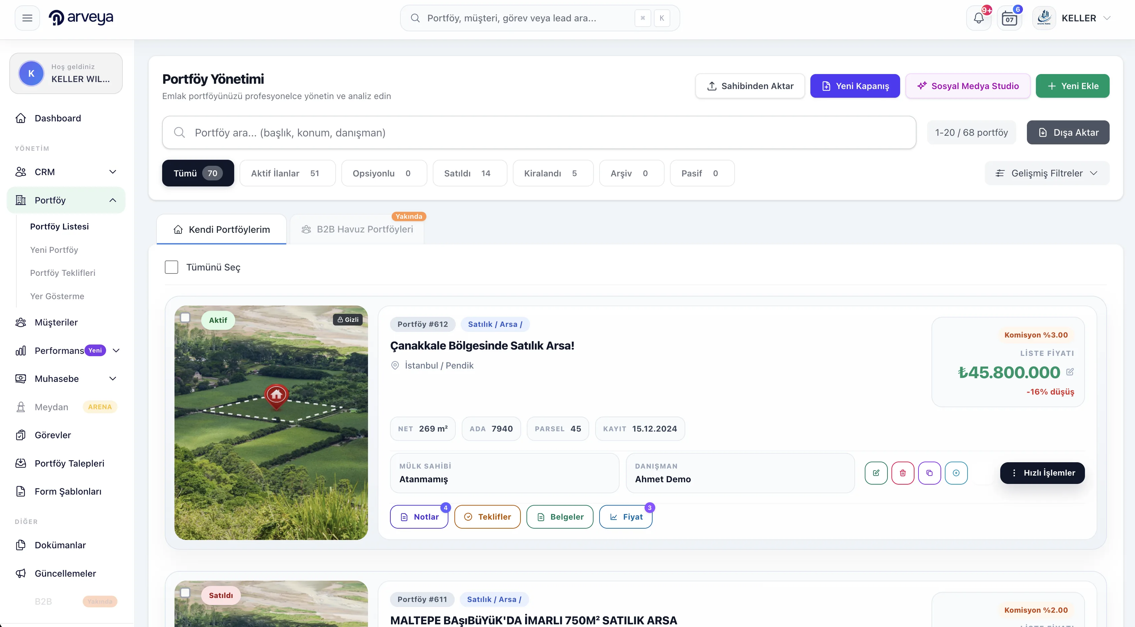Screen dimensions: 1135x627
Task: Expand the Gelişmiş Filtreler dropdown
Action: (x=1047, y=173)
